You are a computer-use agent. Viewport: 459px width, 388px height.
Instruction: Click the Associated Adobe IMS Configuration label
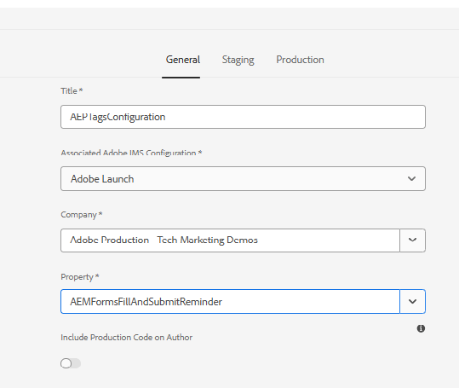point(131,153)
